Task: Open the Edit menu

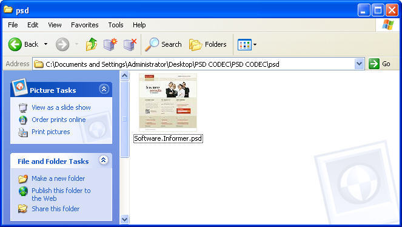Action: [x=33, y=25]
